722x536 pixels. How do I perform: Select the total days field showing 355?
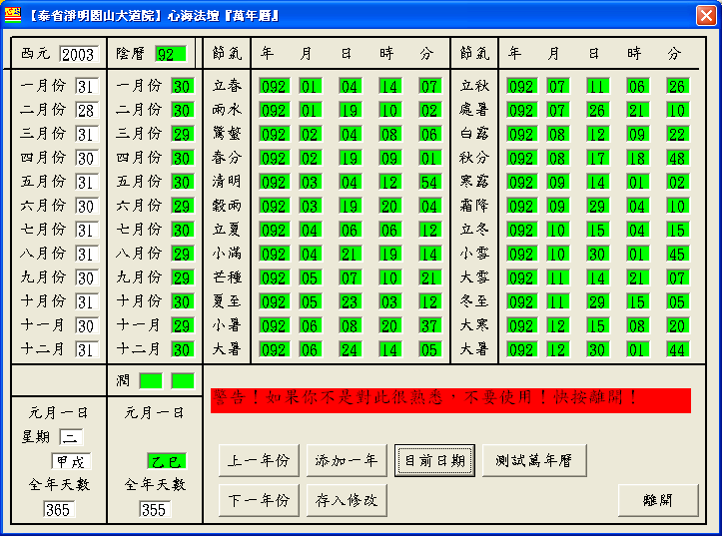(155, 509)
